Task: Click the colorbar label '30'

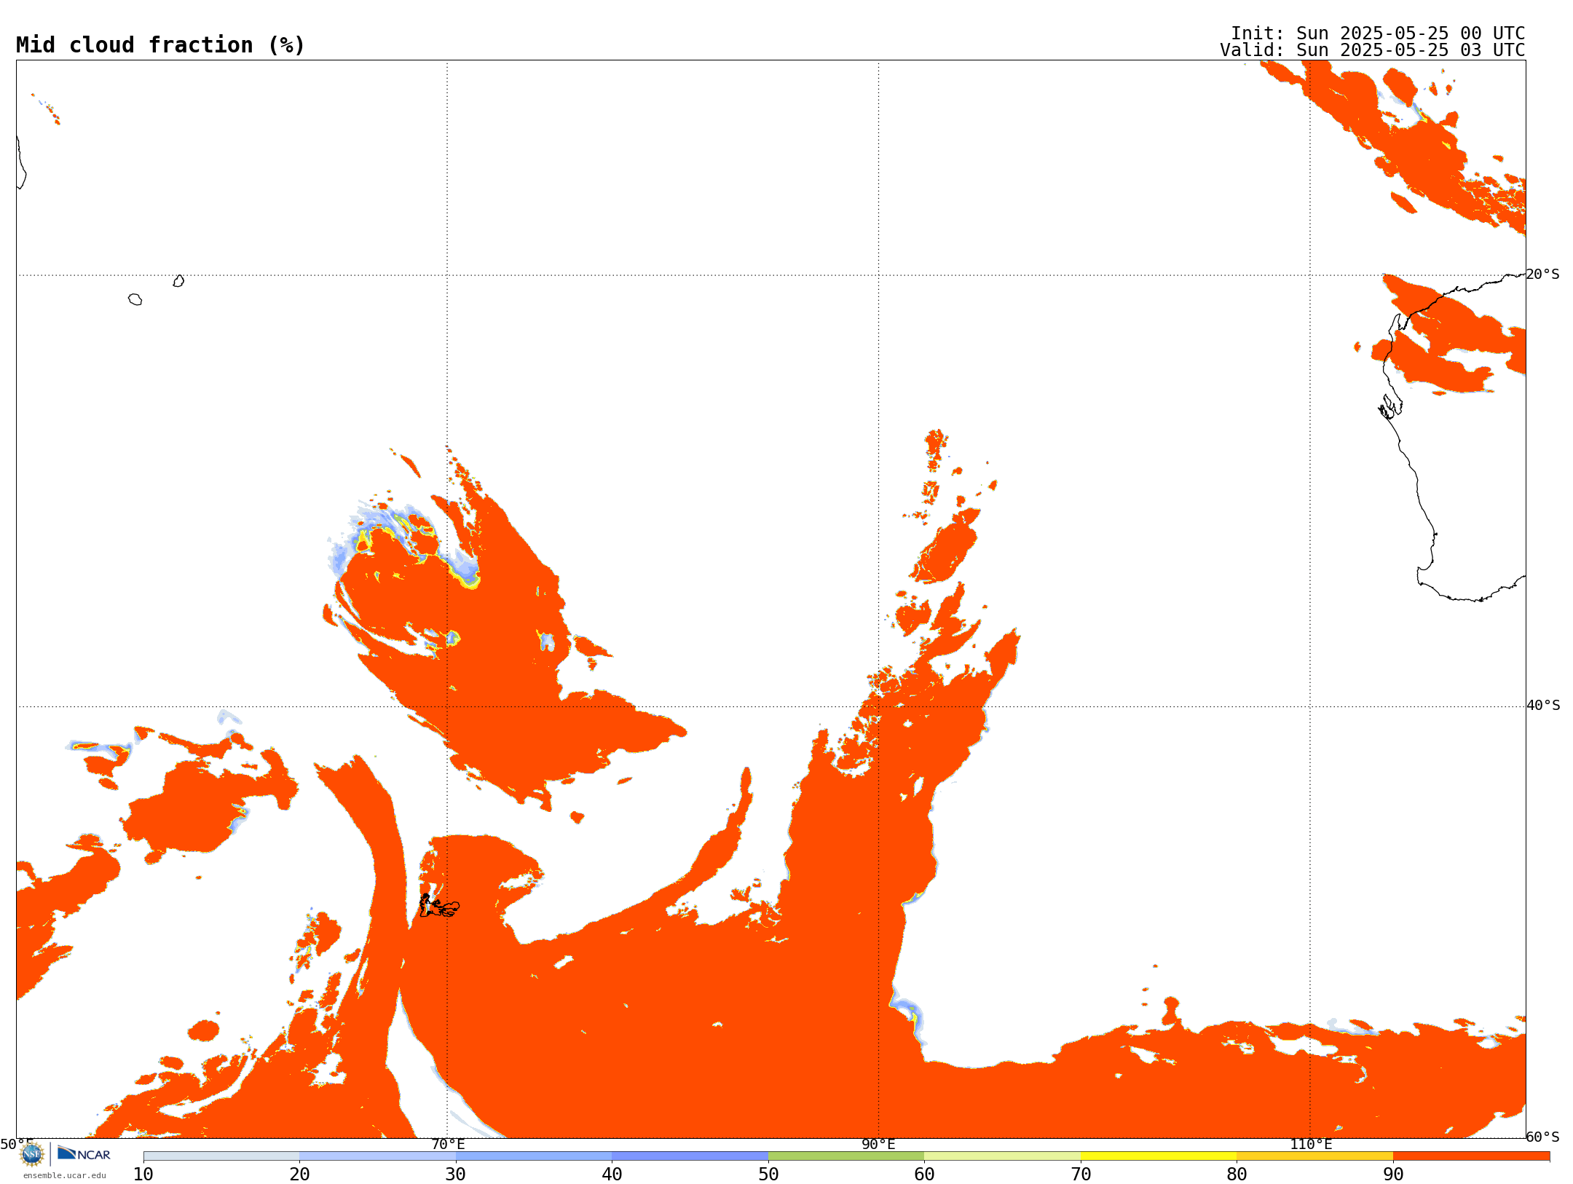Action: pyautogui.click(x=456, y=1175)
